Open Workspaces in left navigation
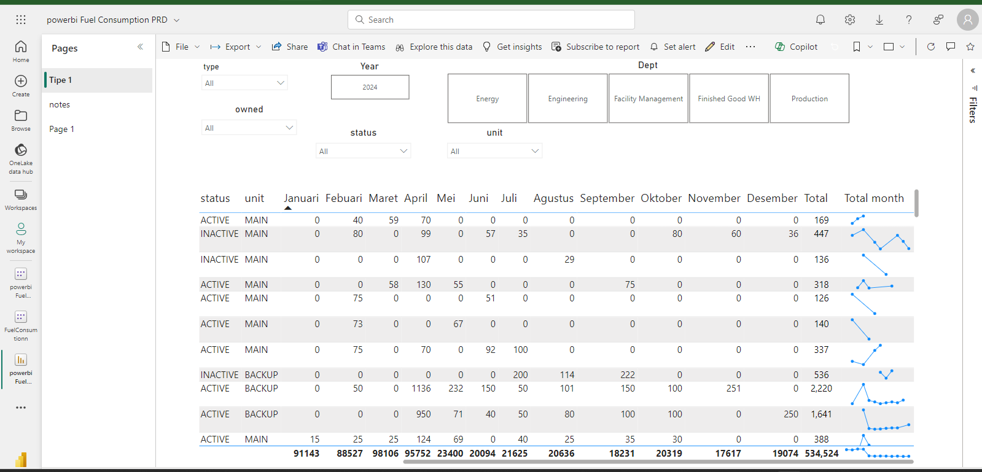The height and width of the screenshot is (472, 982). (x=21, y=200)
